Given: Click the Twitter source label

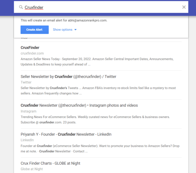Looking at the screenshot, I should [26, 82].
